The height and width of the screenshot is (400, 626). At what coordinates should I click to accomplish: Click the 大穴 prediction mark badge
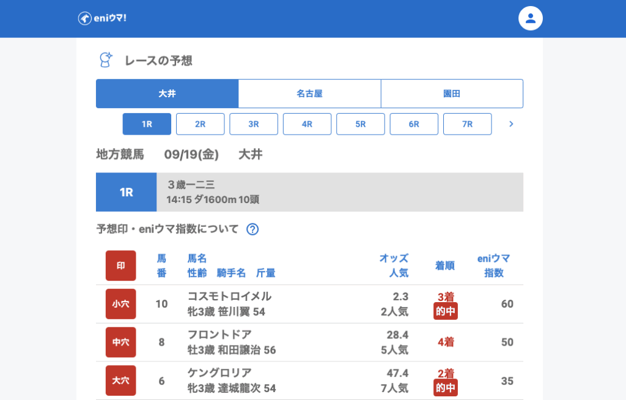(x=121, y=380)
